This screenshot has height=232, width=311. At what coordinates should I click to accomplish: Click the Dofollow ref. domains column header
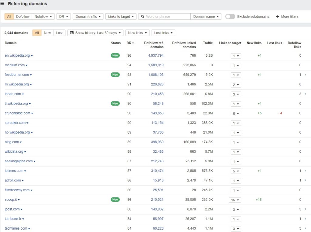point(154,45)
